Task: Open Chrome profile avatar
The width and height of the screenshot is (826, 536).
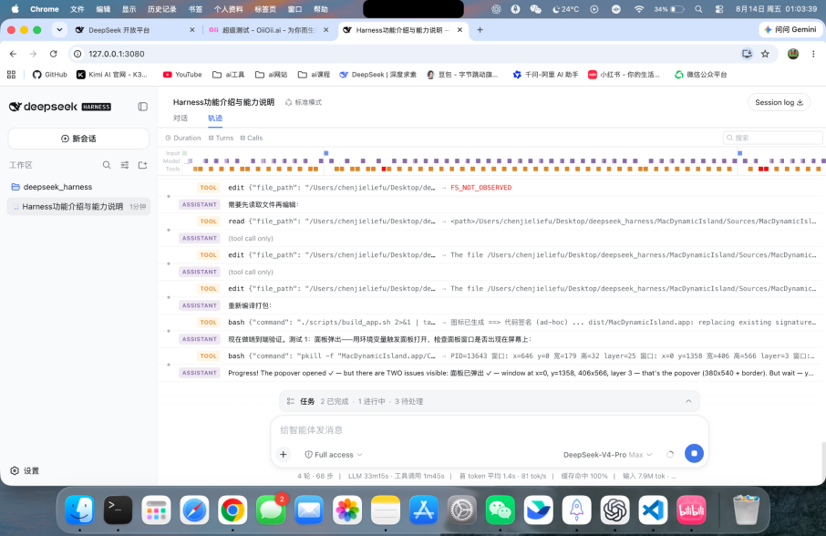Action: coord(793,54)
